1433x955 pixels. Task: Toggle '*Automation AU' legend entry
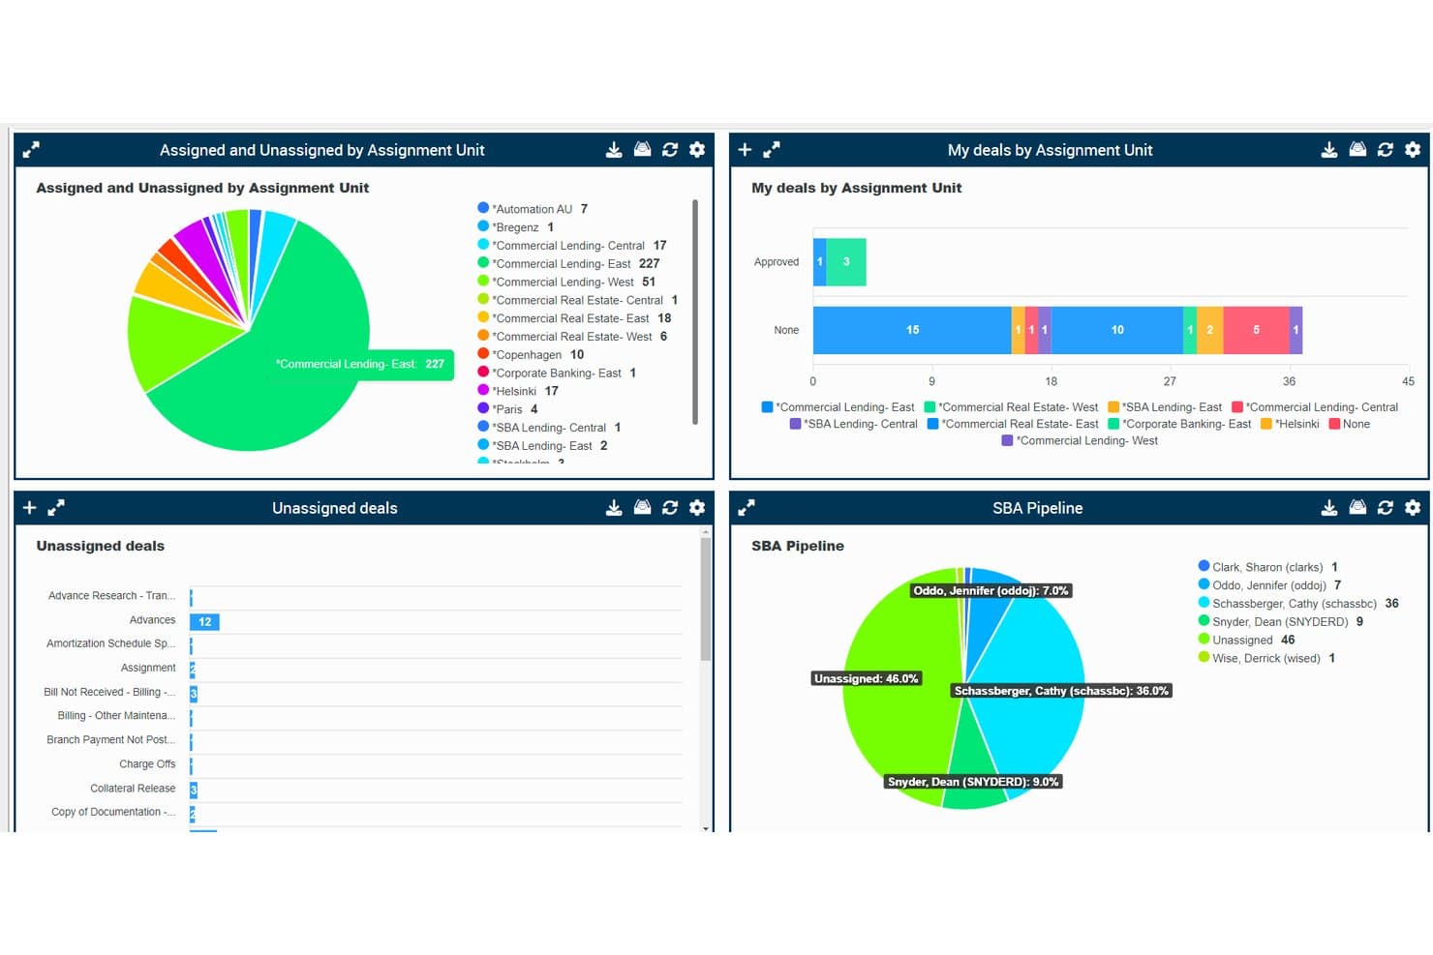(x=533, y=209)
